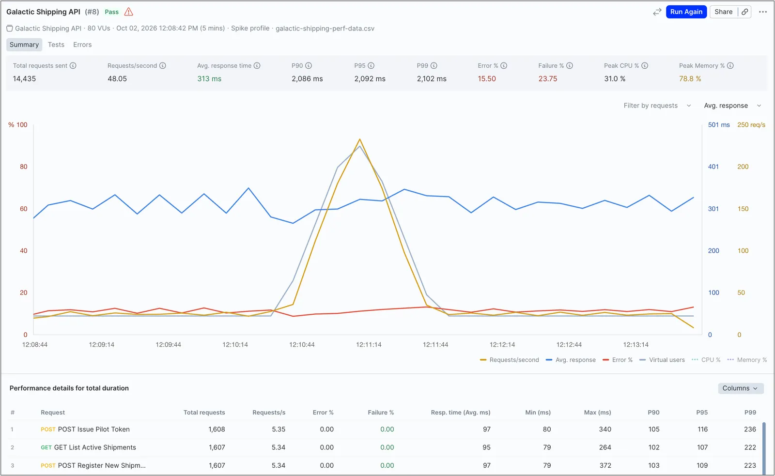Open the three-dot more options menu

[x=763, y=12]
